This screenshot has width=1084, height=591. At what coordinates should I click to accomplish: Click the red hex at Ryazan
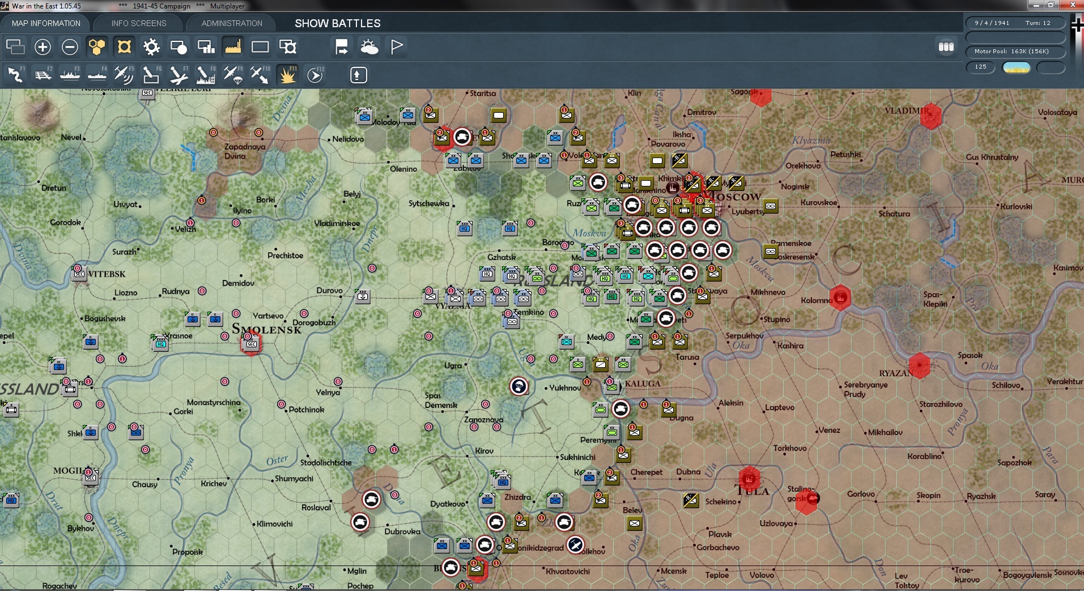click(919, 365)
